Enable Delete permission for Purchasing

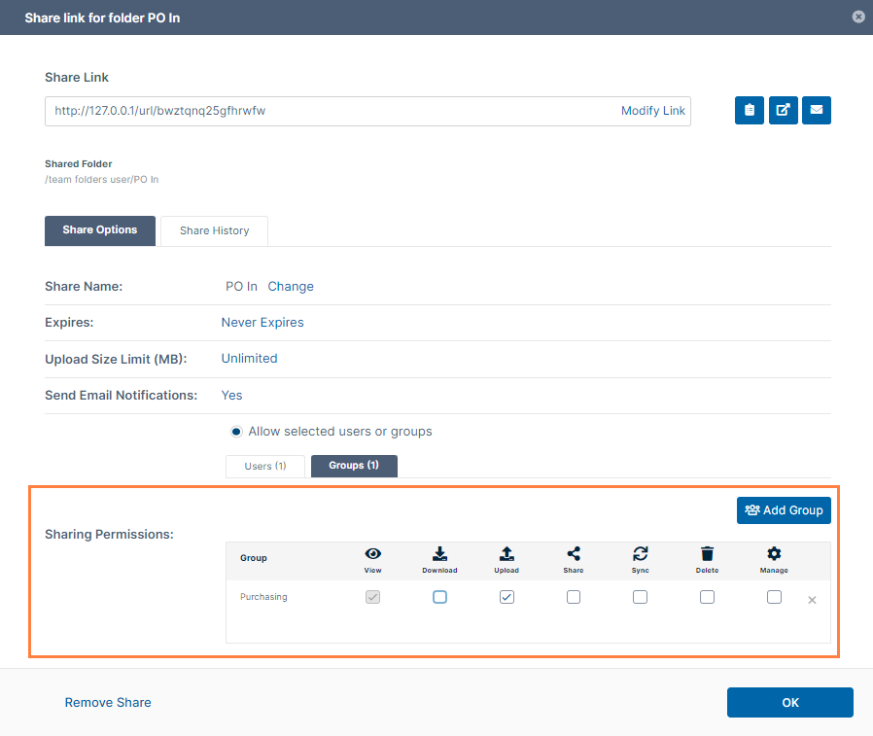click(707, 597)
